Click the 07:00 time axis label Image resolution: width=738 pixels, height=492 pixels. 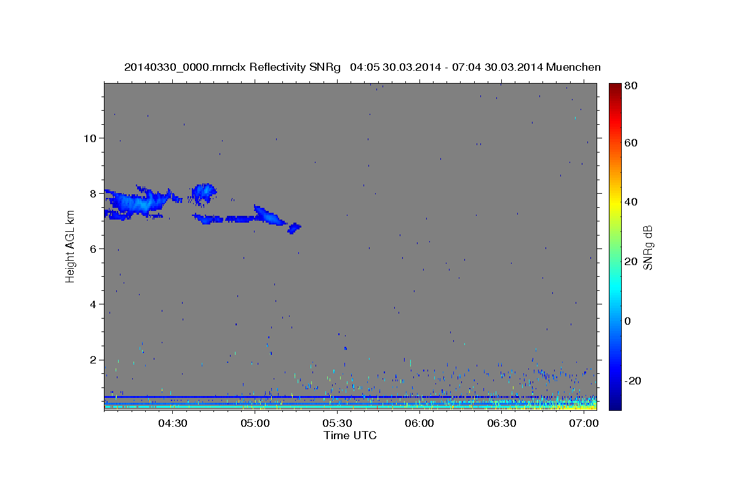584,423
